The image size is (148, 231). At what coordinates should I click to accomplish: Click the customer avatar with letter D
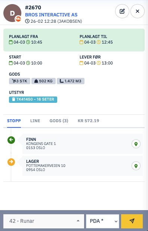(12, 13)
